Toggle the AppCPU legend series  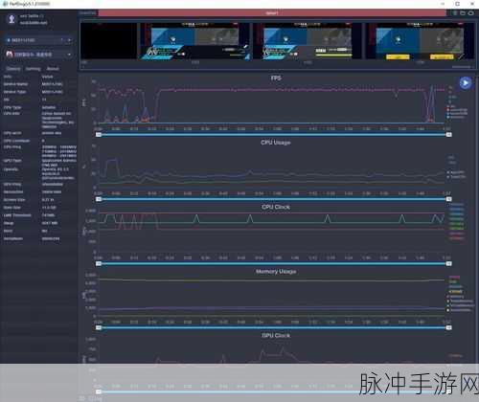tap(456, 172)
